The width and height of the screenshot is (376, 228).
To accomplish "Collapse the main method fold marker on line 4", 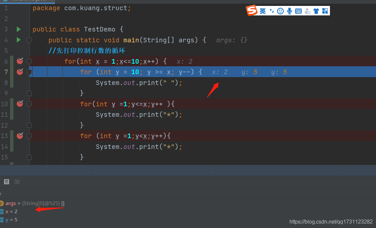I will (29, 40).
